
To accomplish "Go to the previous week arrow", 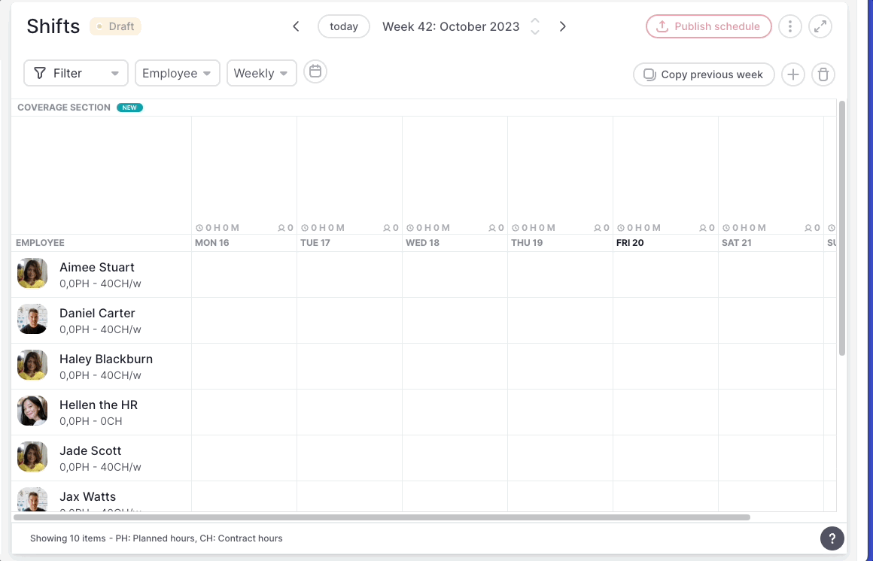I will 296,26.
